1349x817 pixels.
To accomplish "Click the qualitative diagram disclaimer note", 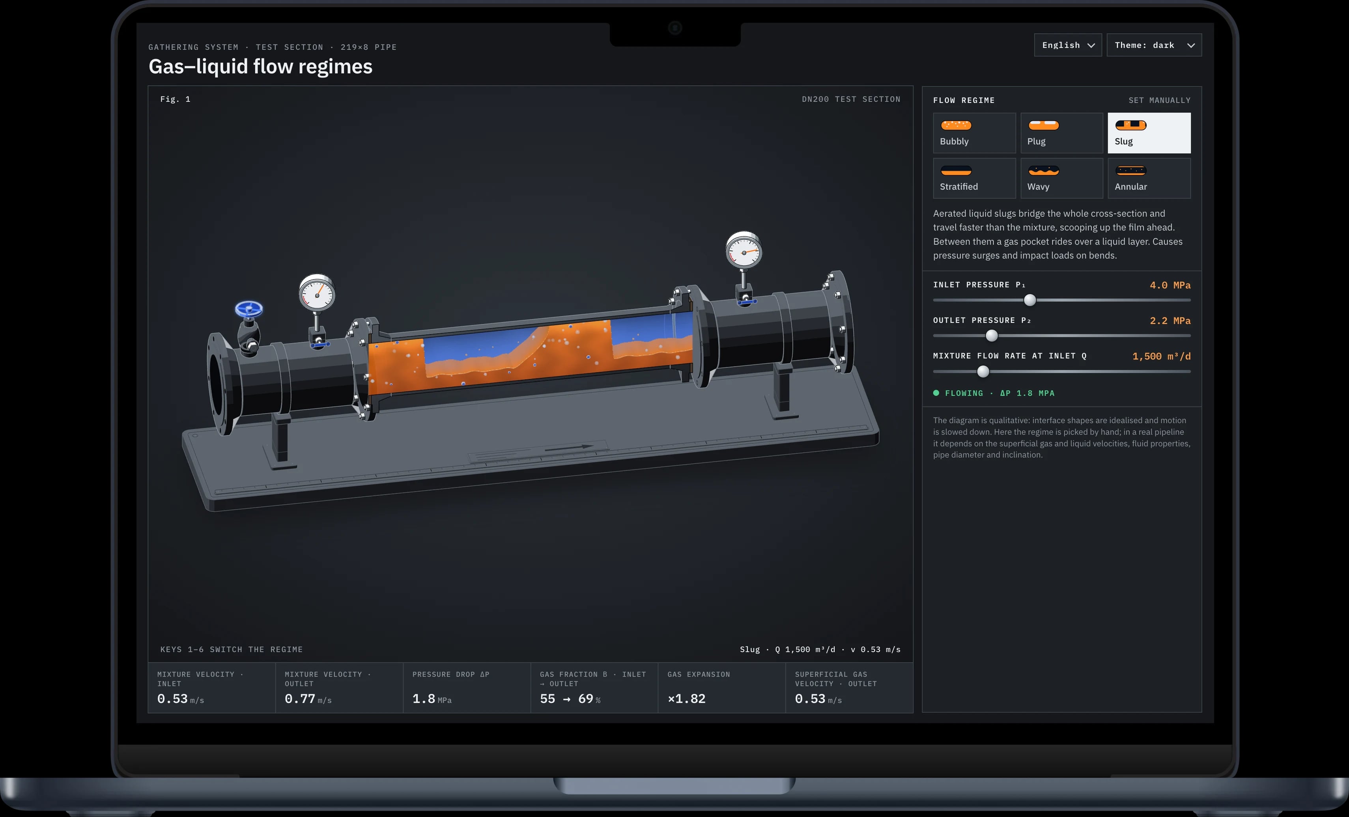I will click(1061, 437).
